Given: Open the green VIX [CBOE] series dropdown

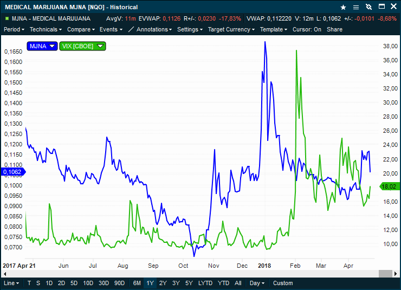Looking at the screenshot, I should click(x=82, y=46).
